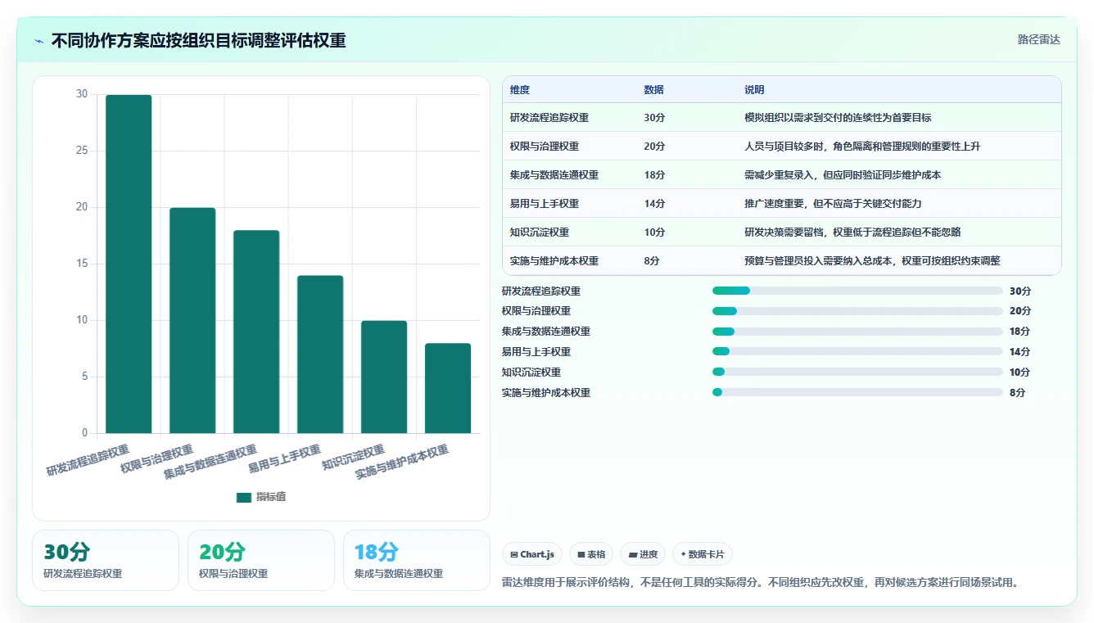
Task: Click the 集成与数据连通权重 bar in the chart
Action: pos(256,332)
